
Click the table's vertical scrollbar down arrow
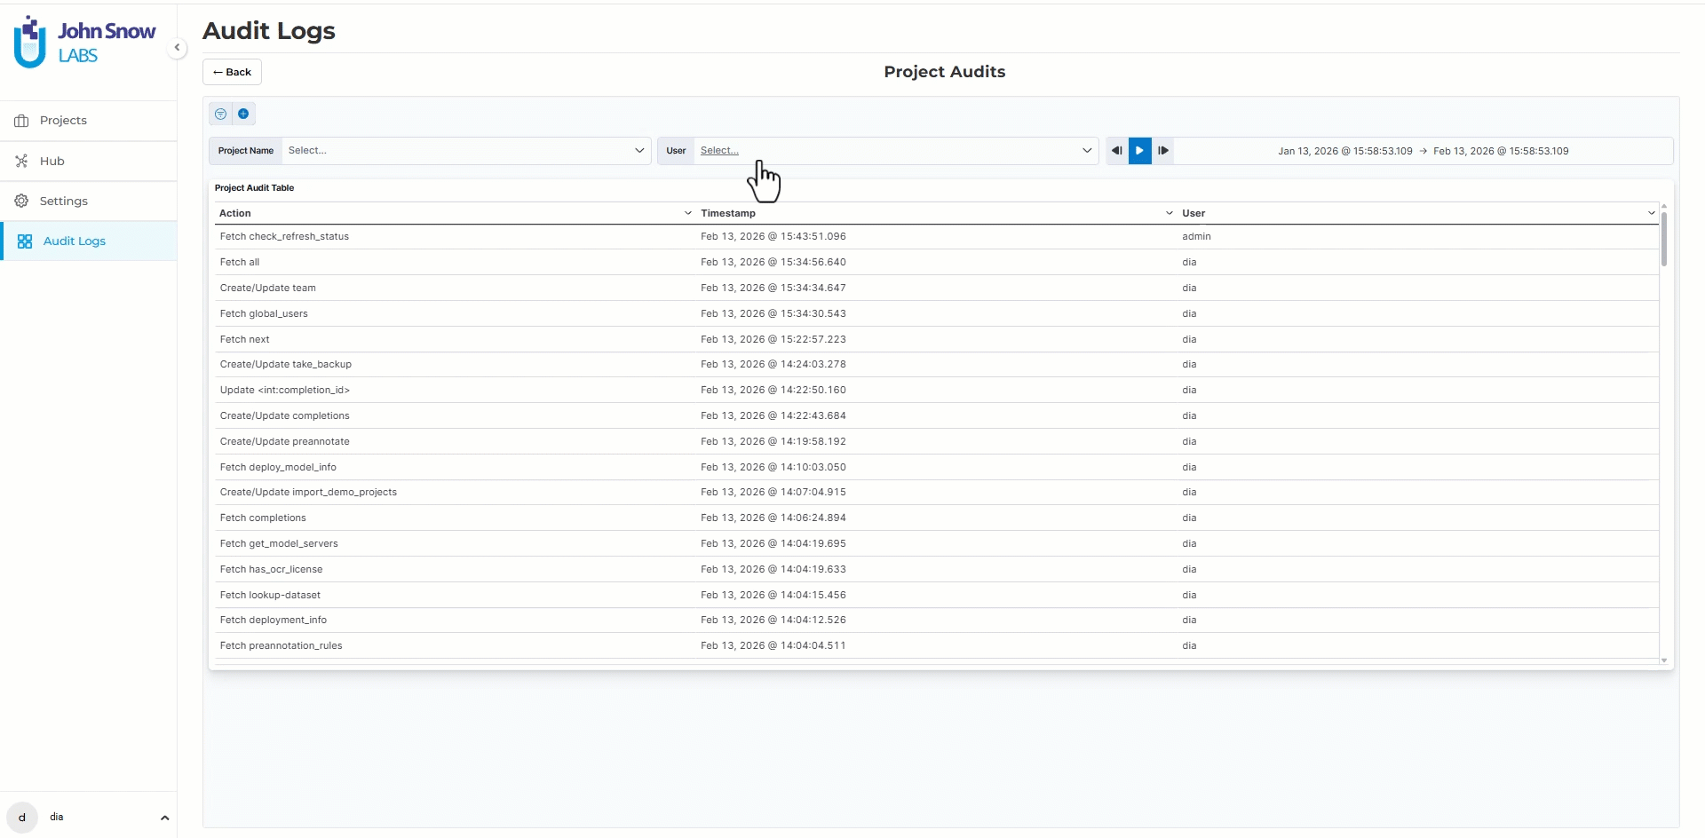pos(1663,660)
